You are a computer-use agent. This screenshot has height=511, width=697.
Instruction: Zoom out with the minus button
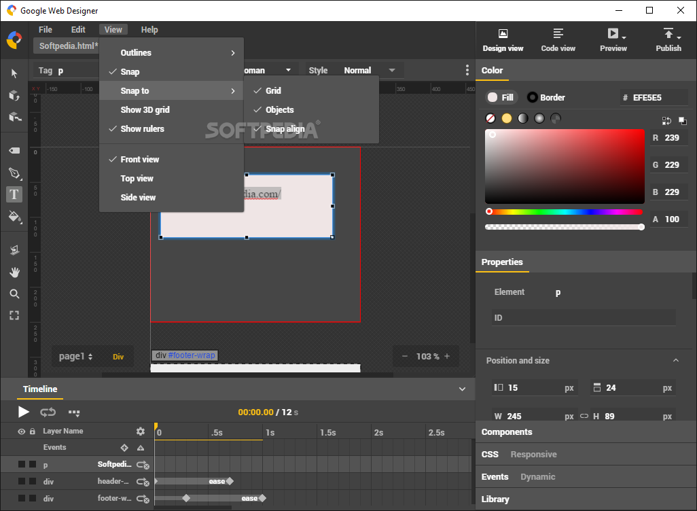[x=404, y=356]
